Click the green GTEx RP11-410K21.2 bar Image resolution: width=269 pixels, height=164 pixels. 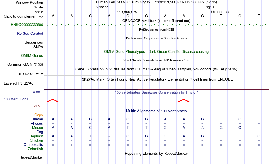point(156,76)
